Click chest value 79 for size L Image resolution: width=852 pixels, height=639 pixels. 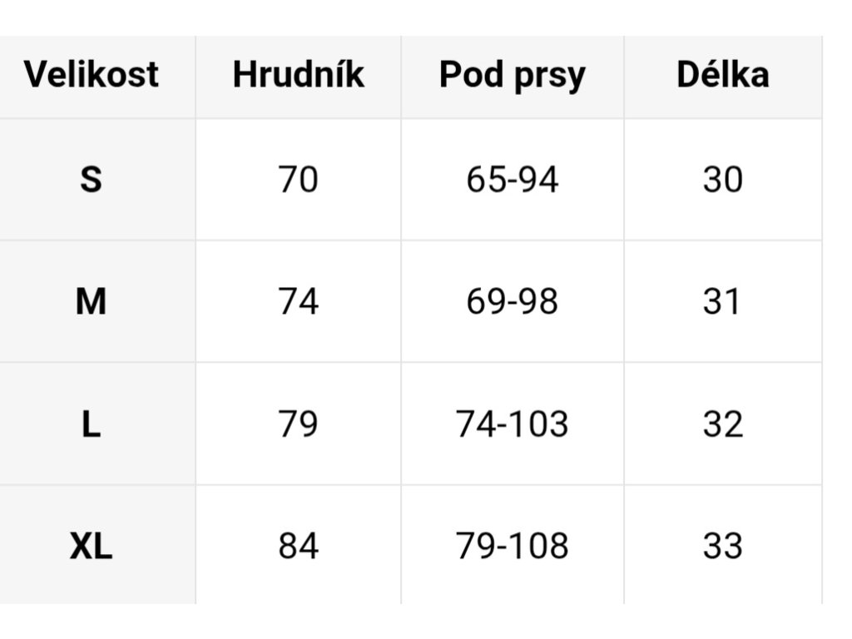[x=298, y=424]
